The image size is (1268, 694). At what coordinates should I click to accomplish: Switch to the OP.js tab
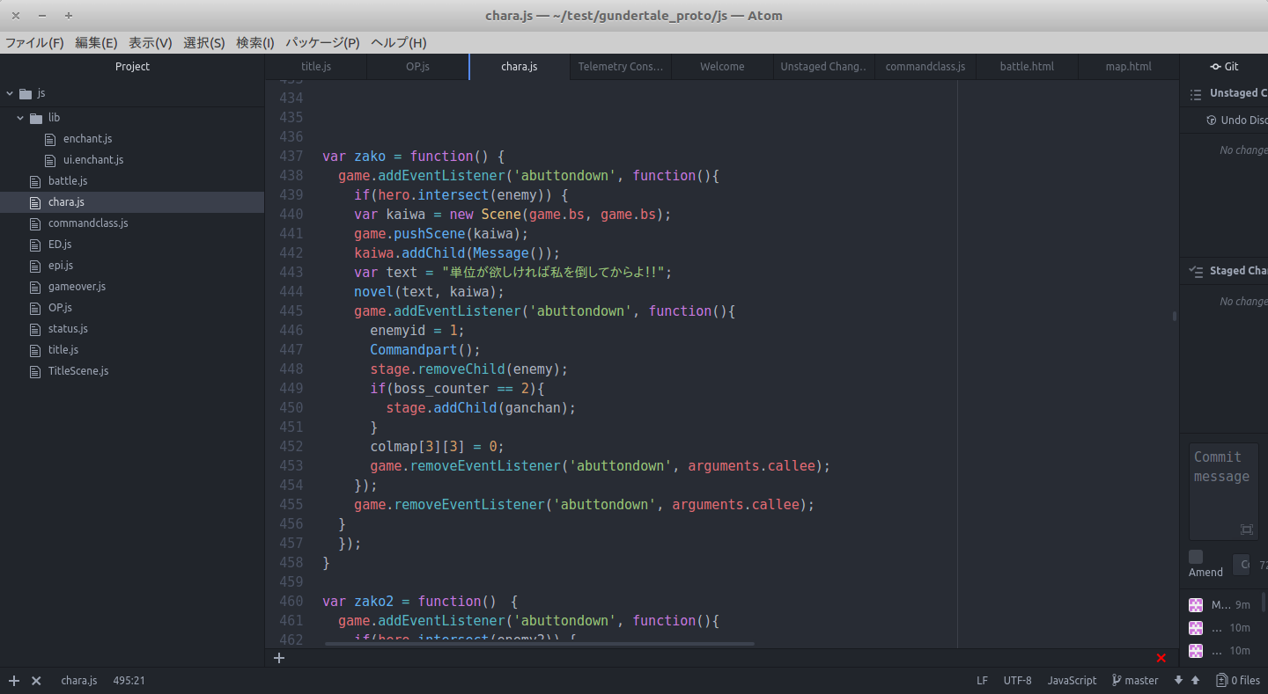click(418, 67)
